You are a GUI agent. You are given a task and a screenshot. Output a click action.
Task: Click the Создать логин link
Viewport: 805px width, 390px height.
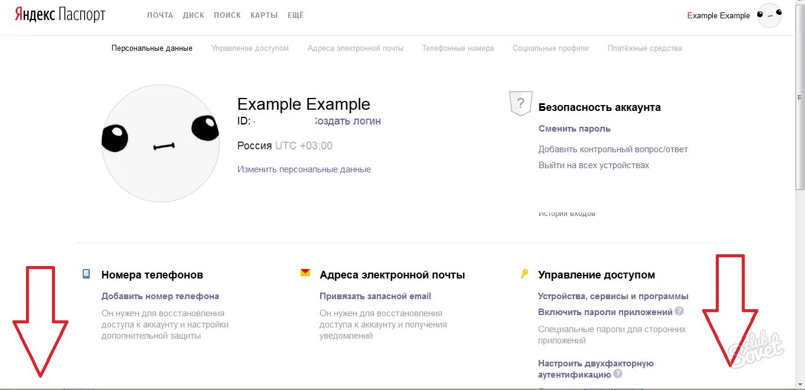point(347,121)
